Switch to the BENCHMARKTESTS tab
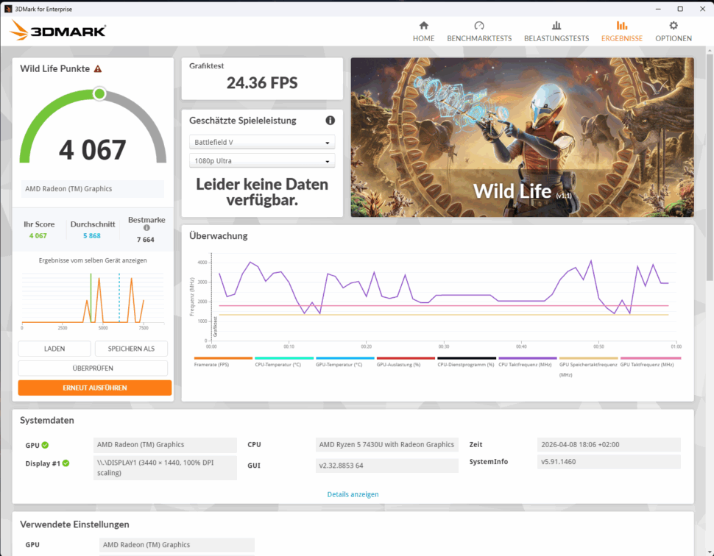This screenshot has width=714, height=556. coord(479,32)
